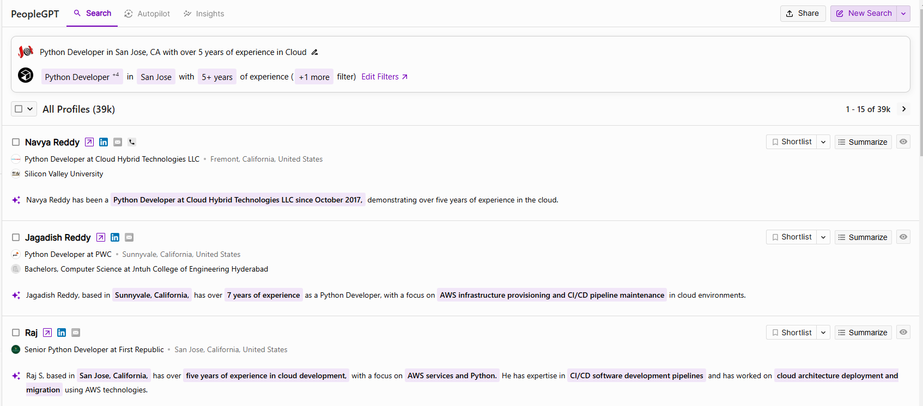Edit the search query pencil icon

314,52
